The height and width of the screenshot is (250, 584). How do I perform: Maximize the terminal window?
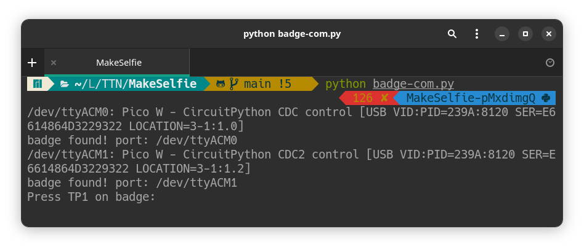tap(525, 34)
